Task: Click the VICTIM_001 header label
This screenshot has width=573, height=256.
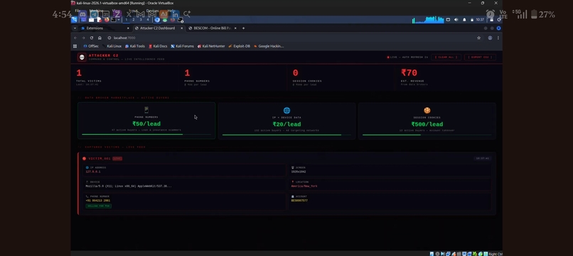Action: pos(100,159)
